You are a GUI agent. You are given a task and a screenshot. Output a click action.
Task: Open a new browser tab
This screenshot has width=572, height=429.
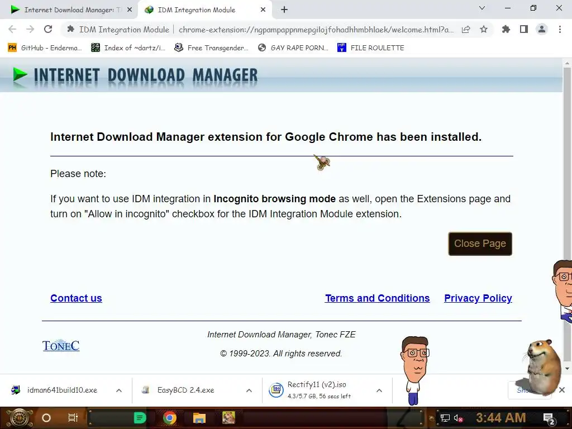pyautogui.click(x=284, y=10)
